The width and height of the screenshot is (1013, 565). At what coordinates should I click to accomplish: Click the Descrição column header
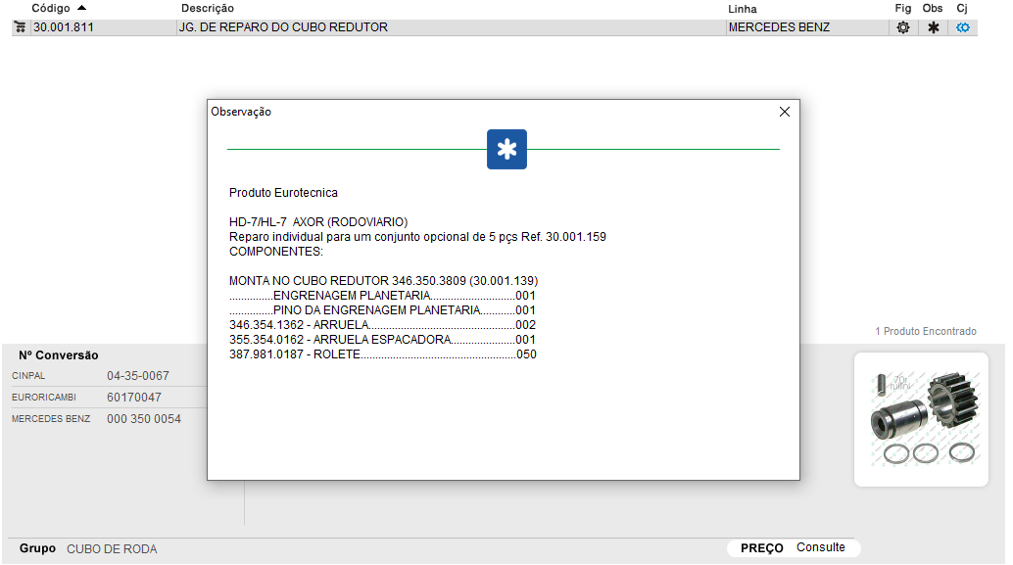[207, 8]
